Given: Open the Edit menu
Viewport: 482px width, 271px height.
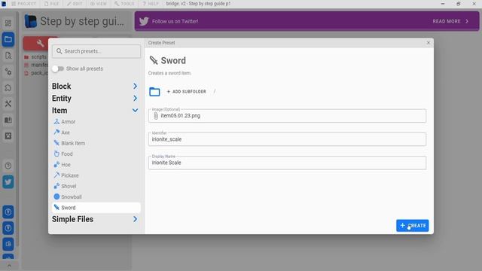Looking at the screenshot, I should click(x=75, y=4).
